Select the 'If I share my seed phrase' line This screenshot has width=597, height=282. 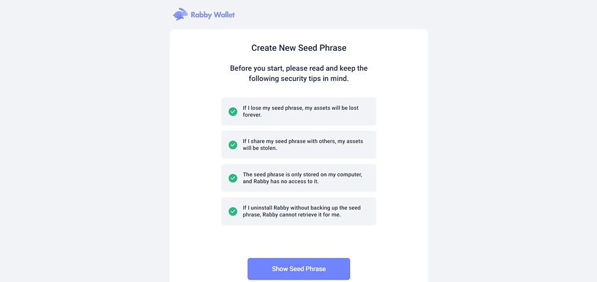303,141
